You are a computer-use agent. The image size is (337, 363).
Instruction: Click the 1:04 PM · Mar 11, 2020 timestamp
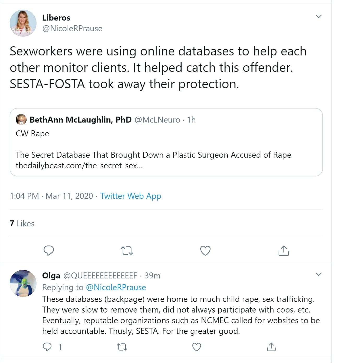click(51, 196)
